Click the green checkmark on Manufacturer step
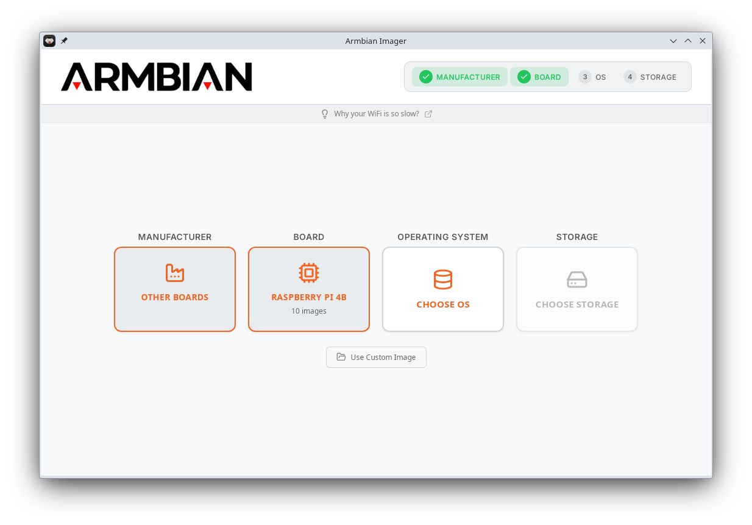The height and width of the screenshot is (525, 752). 425,77
